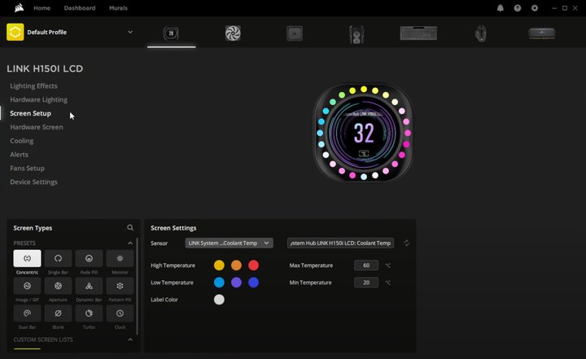Image resolution: width=586 pixels, height=359 pixels.
Task: Select the Single Bar screen preset
Action: point(58,259)
